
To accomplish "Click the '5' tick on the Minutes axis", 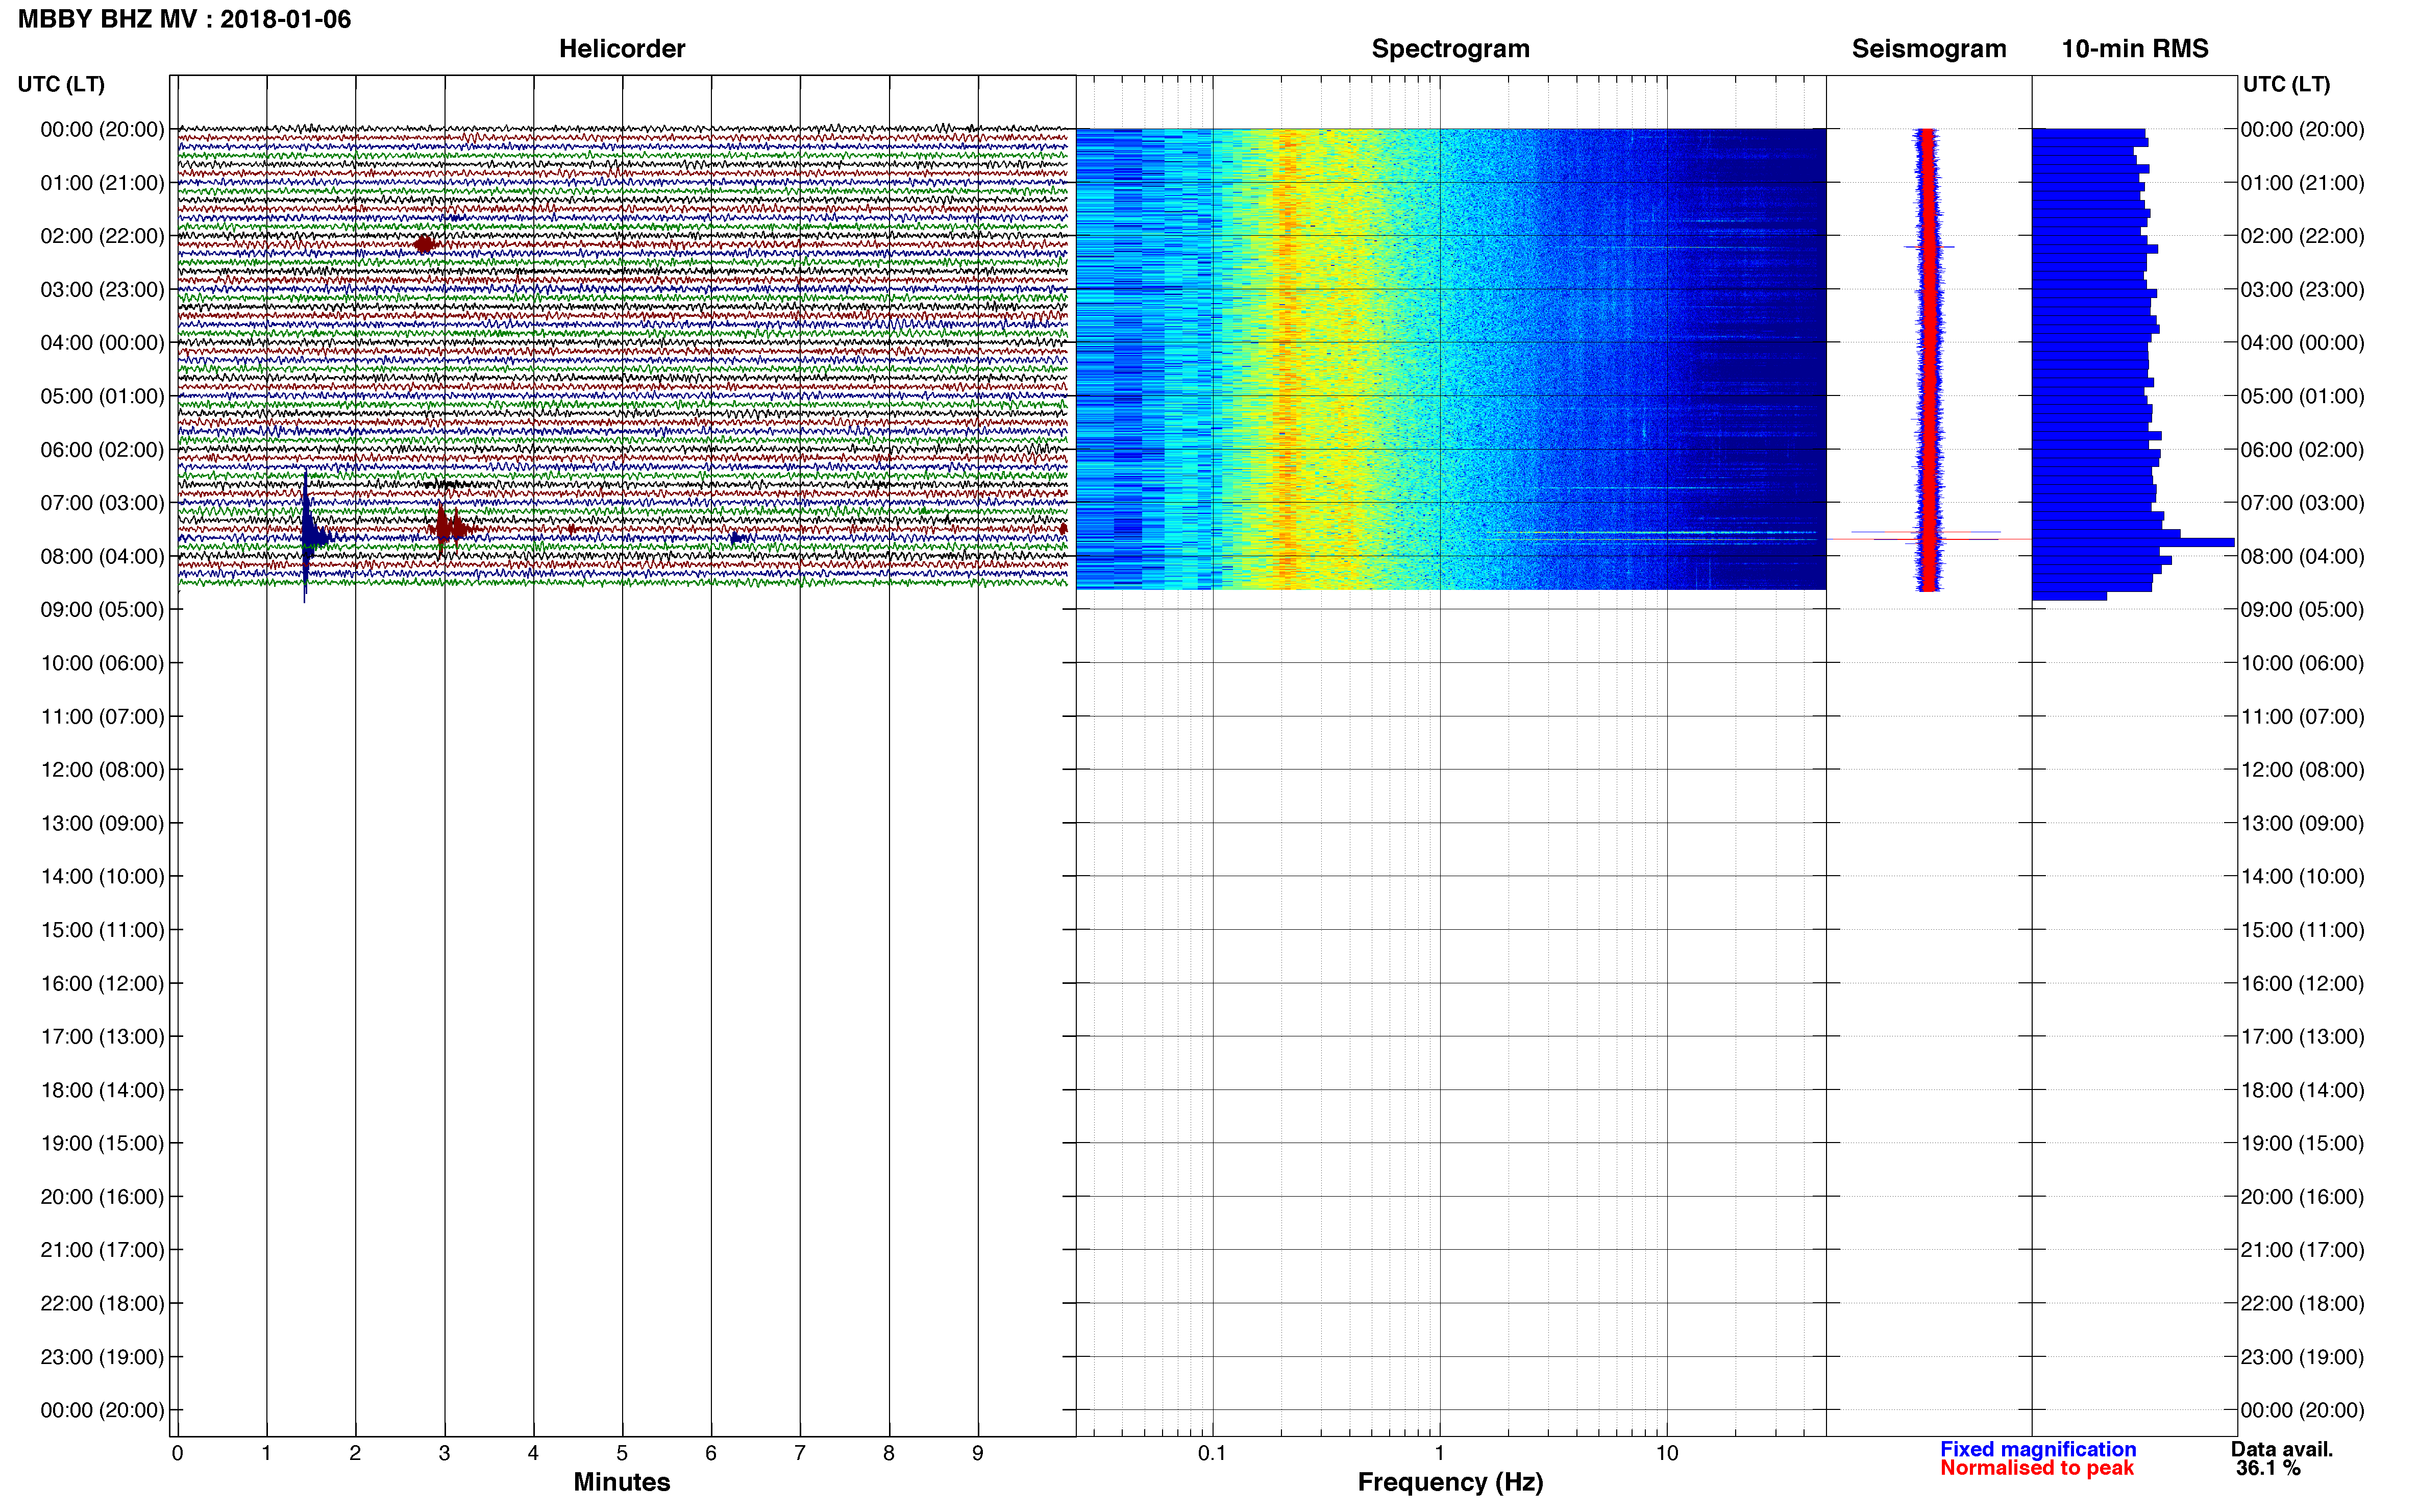I will [x=622, y=1453].
